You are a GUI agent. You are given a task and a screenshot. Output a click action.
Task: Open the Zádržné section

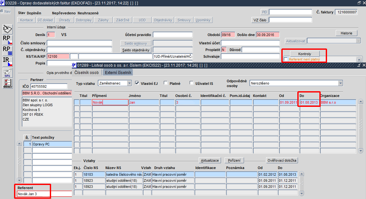[123, 20]
